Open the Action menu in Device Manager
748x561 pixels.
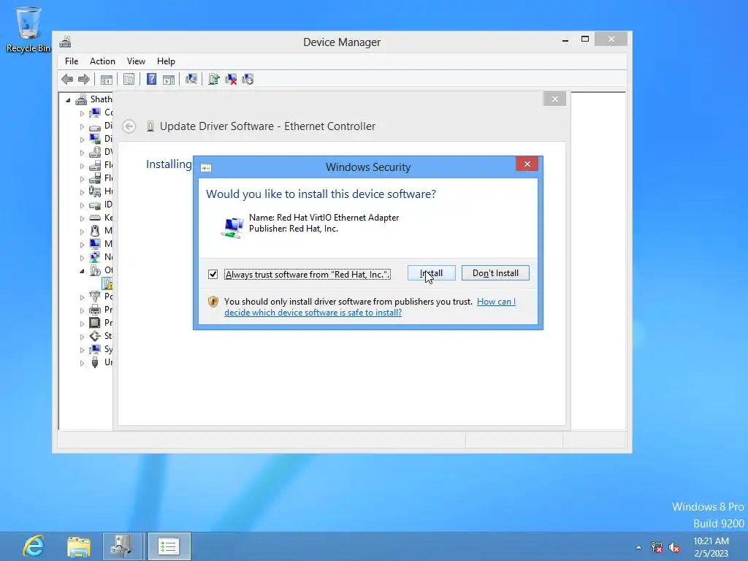point(102,61)
